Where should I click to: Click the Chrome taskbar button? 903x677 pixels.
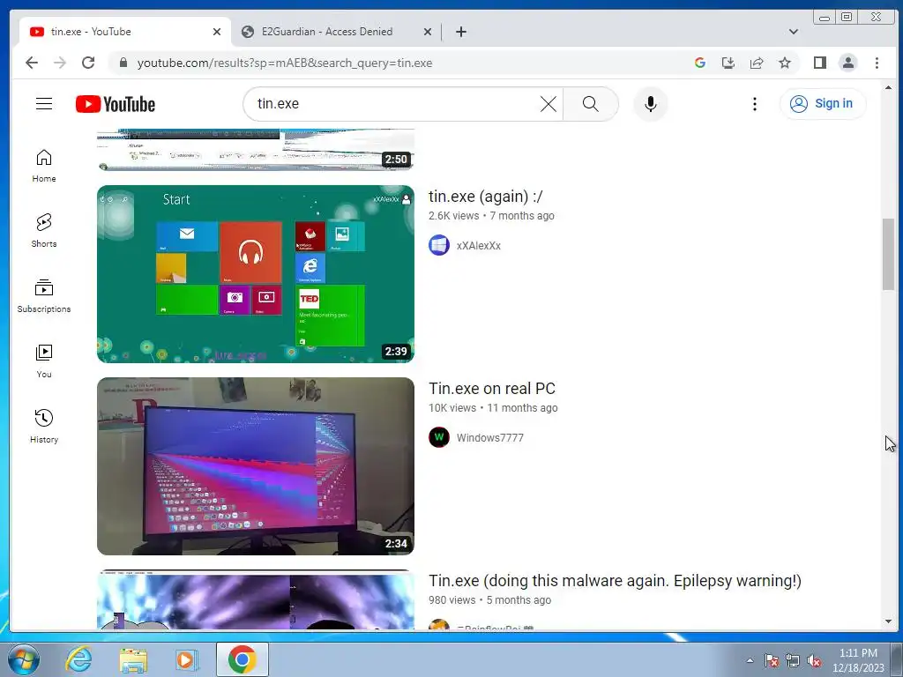pos(242,659)
